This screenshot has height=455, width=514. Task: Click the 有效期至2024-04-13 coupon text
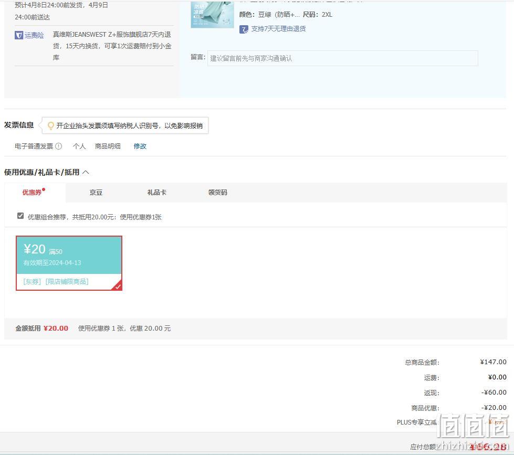52,263
